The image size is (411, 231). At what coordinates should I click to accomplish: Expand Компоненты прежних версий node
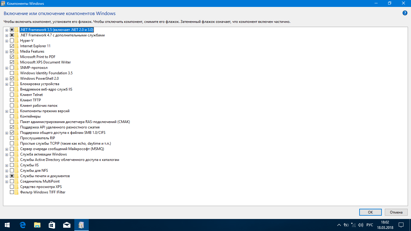[x=7, y=111]
